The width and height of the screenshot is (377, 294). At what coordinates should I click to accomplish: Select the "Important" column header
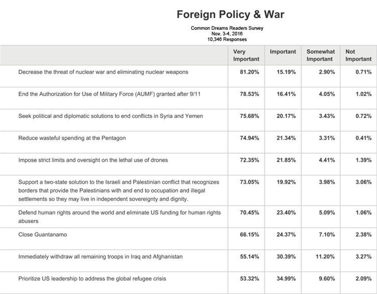(x=283, y=52)
